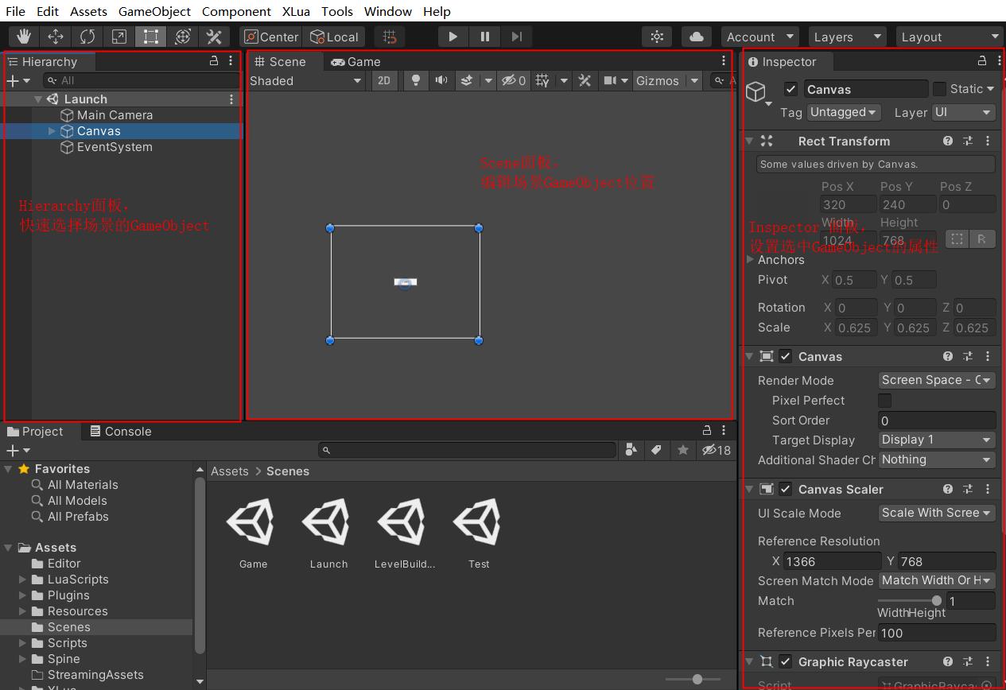Select the Rotate tool
The image size is (1006, 690).
[87, 37]
